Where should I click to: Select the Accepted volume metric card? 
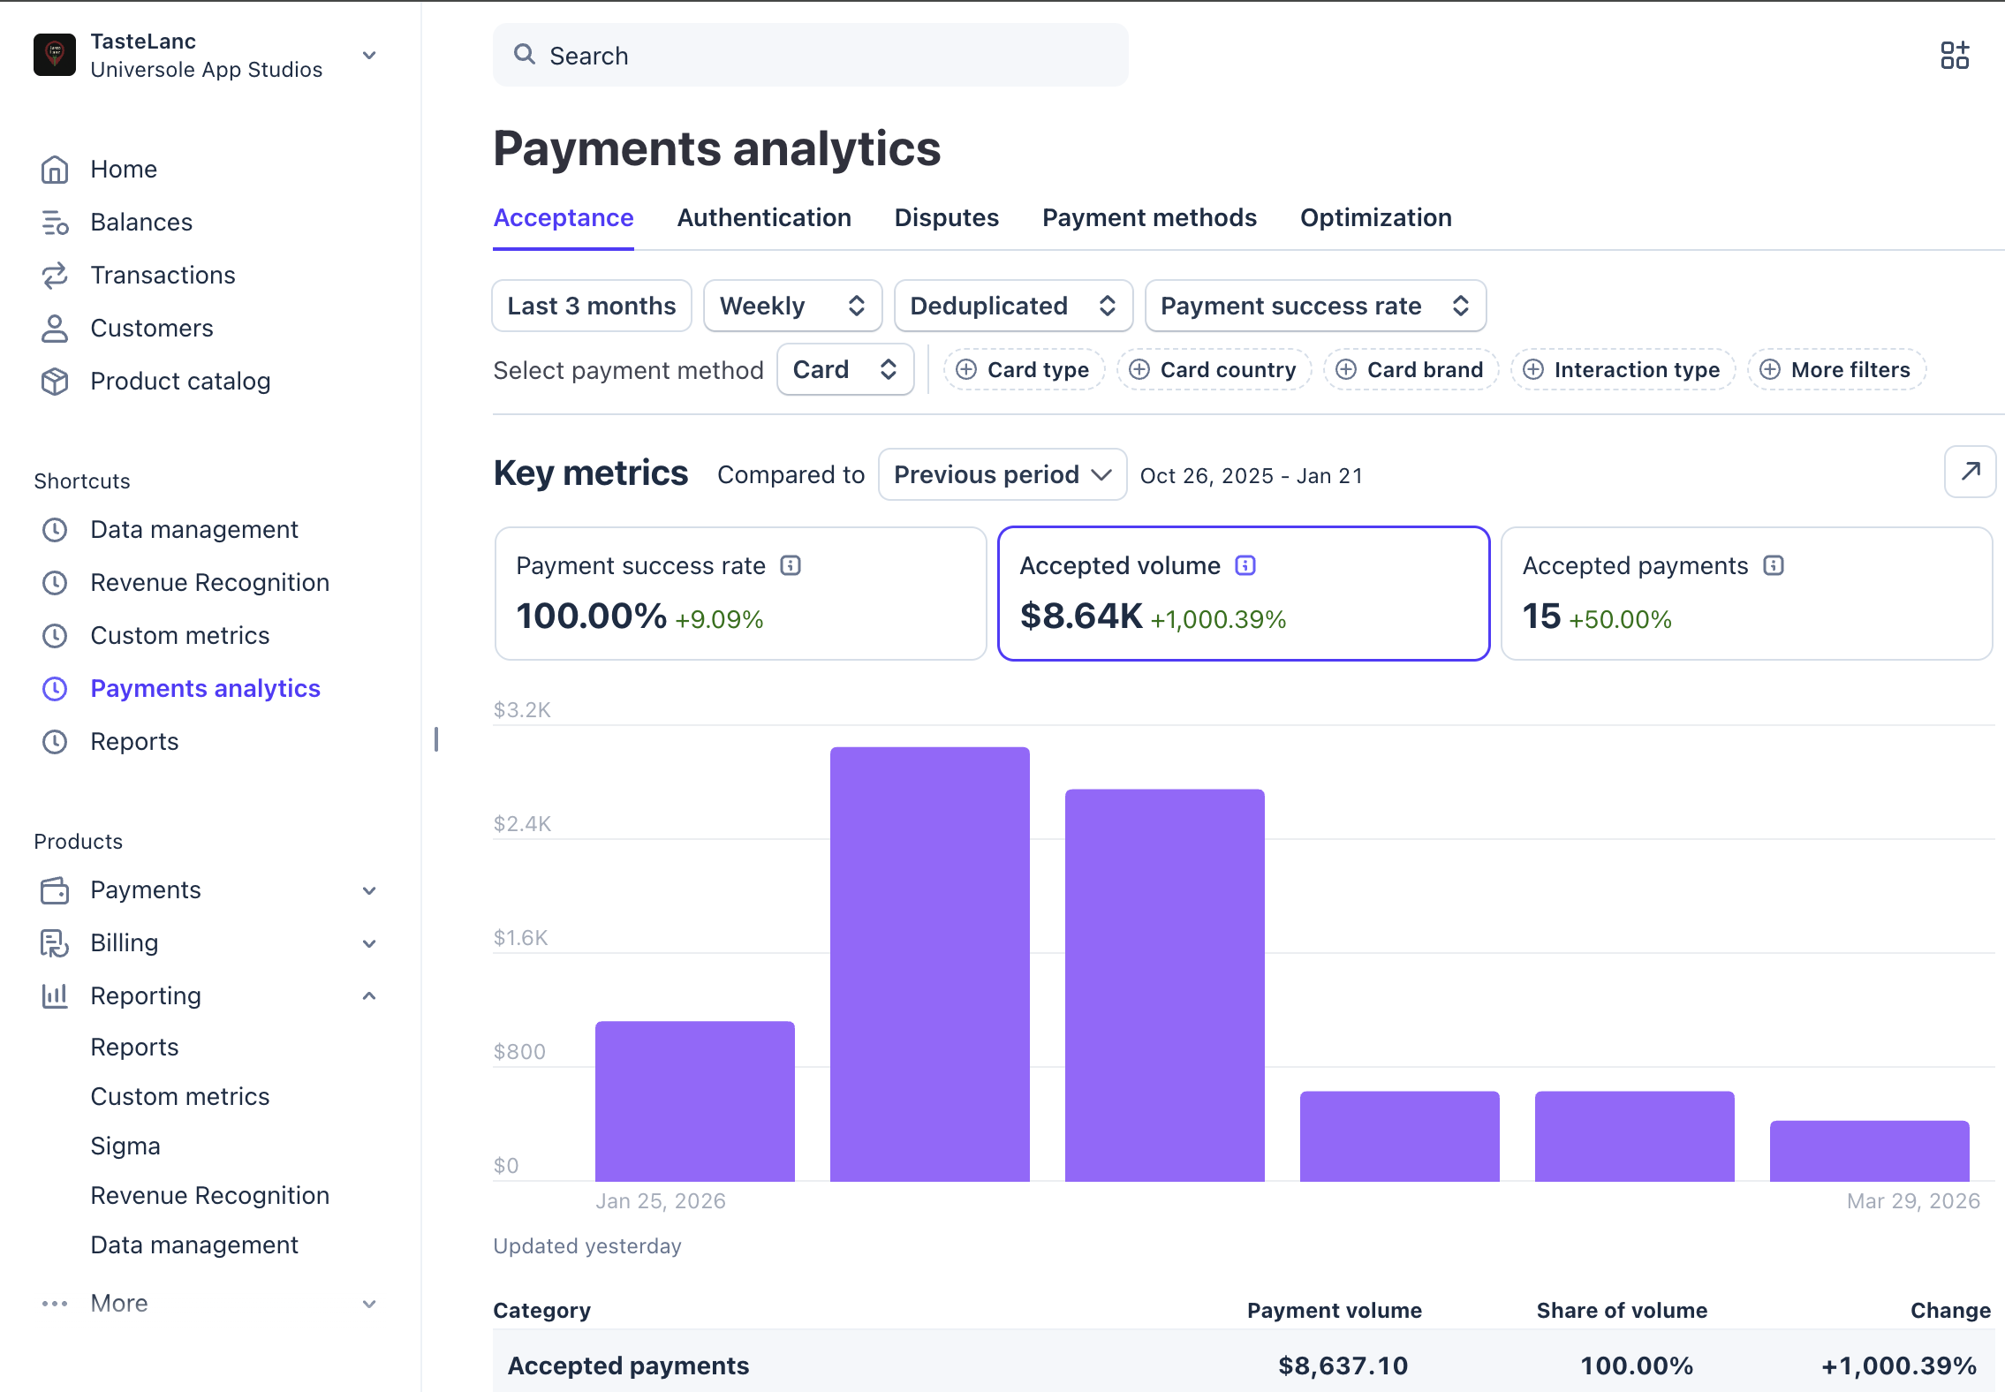coord(1244,594)
